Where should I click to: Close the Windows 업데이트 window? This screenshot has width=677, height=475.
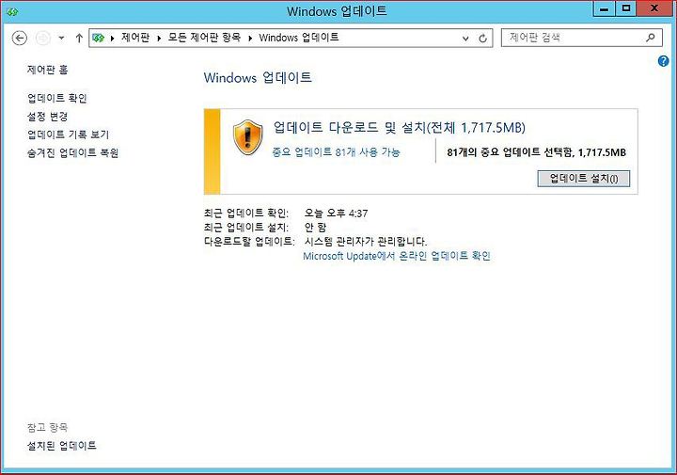[654, 9]
